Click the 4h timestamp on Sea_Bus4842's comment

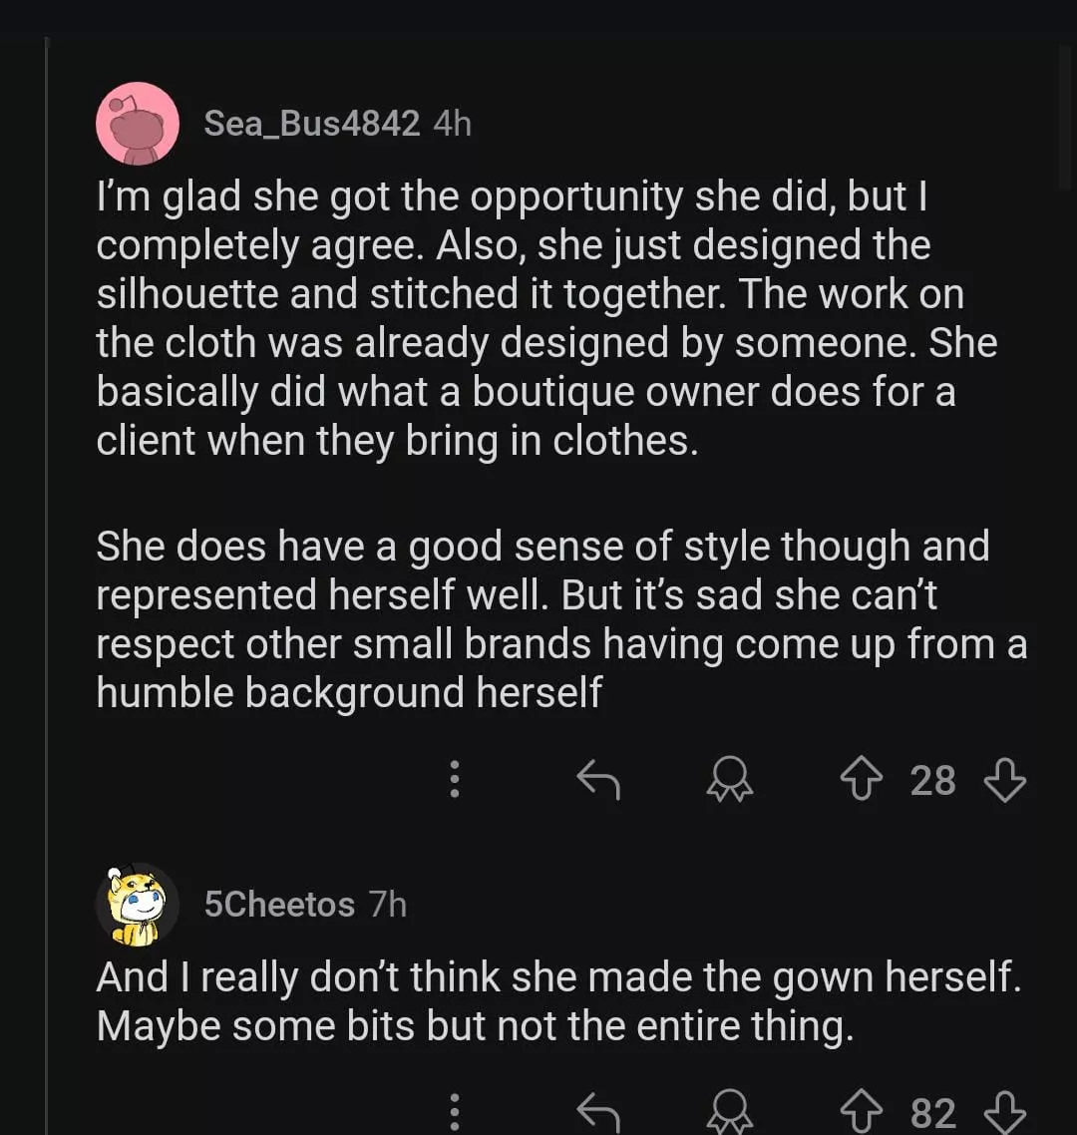453,124
